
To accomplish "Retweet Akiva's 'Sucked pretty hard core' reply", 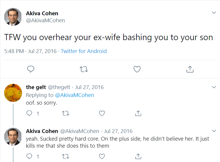I will [x=66, y=156].
